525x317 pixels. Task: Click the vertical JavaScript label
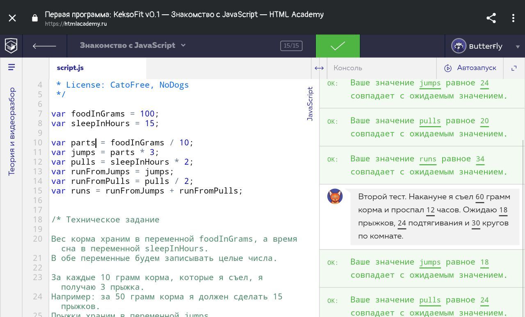point(310,104)
